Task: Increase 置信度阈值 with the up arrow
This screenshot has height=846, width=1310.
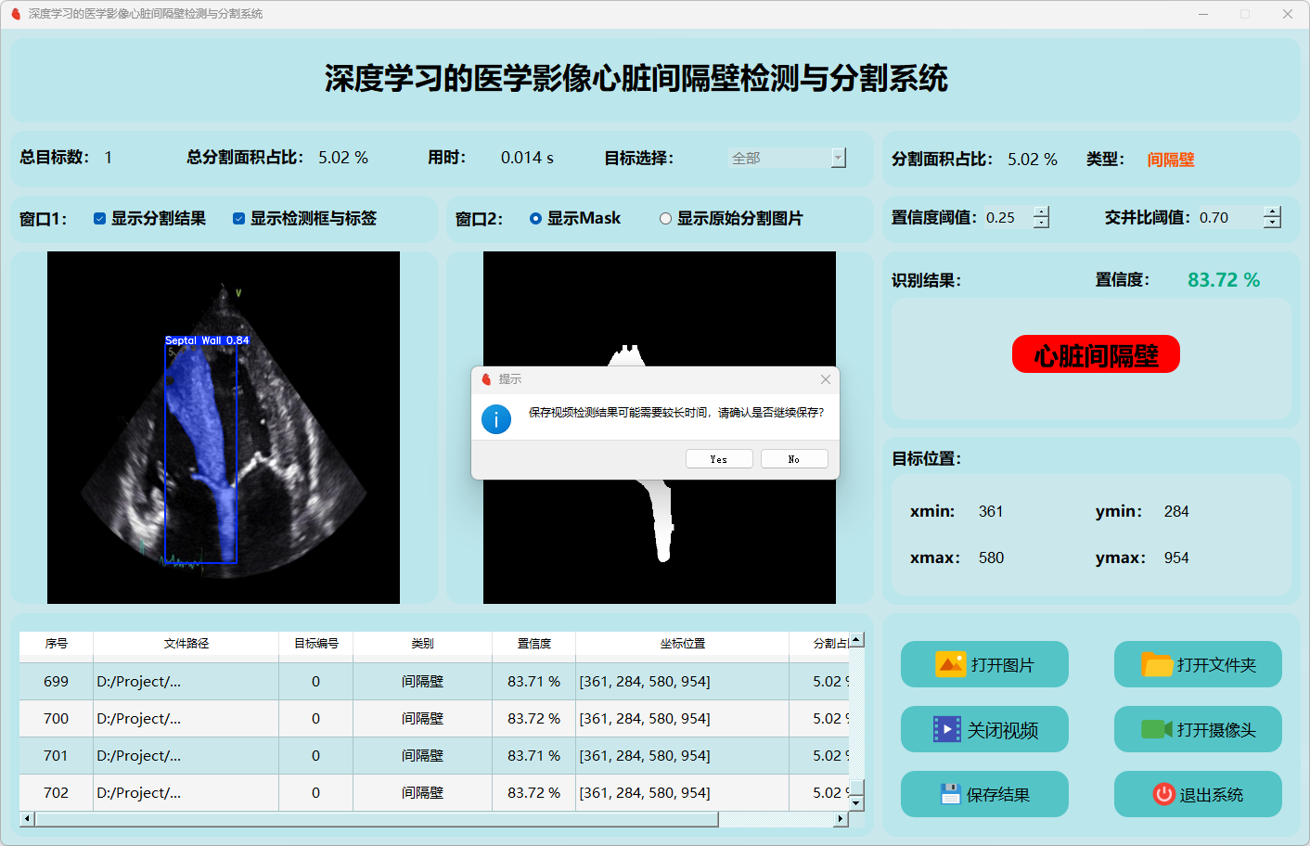Action: 1042,212
